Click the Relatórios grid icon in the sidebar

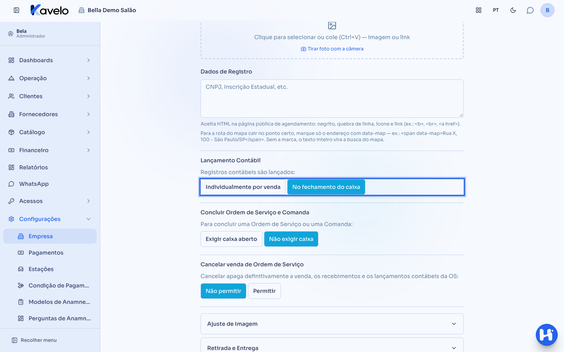pyautogui.click(x=11, y=167)
